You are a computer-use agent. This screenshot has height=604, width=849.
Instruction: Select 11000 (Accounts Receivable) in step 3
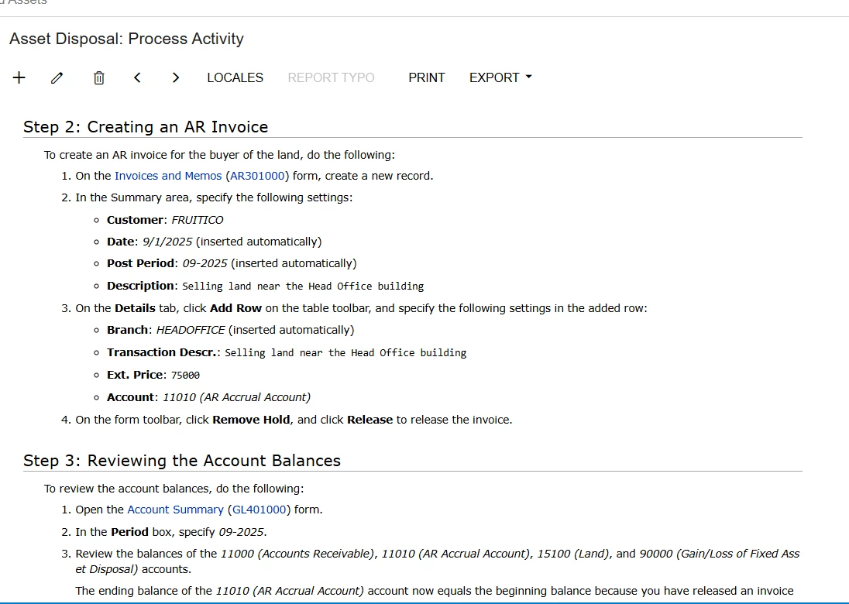[297, 554]
